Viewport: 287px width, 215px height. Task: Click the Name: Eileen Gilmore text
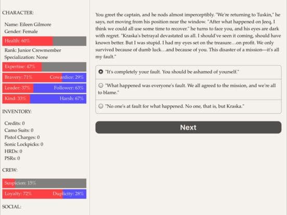(28, 24)
